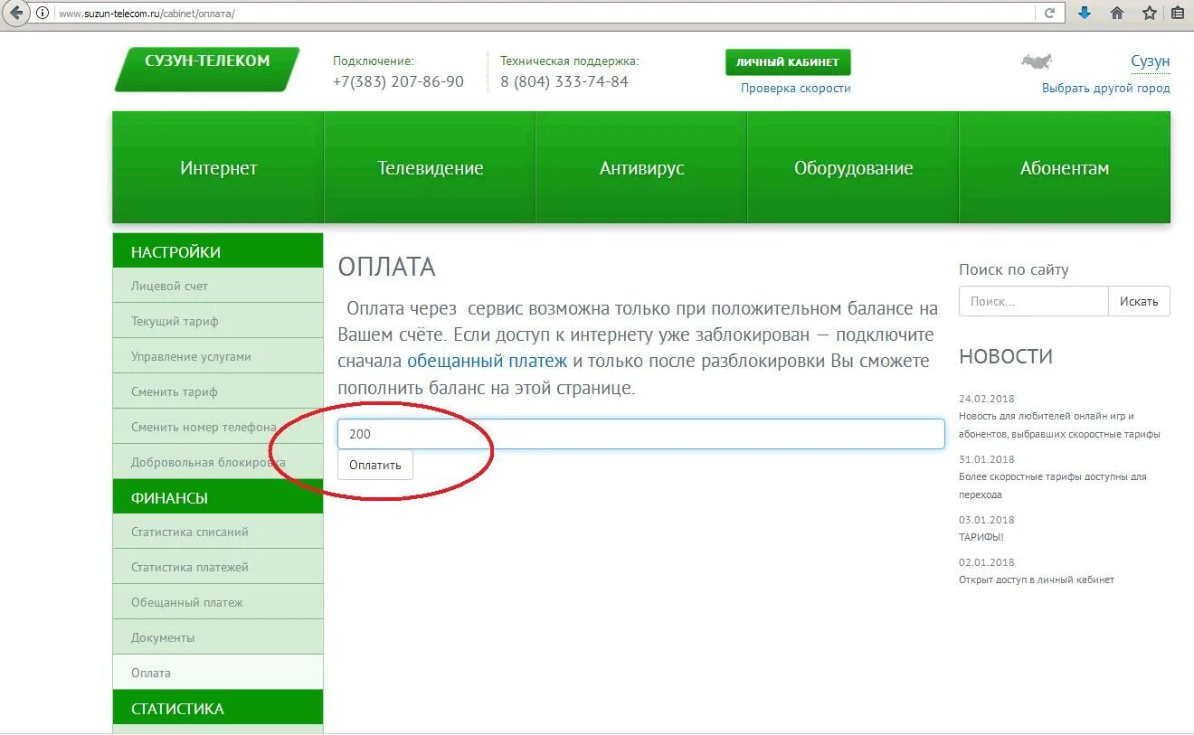Open the Антивирус menu section
The height and width of the screenshot is (735, 1194).
(x=641, y=167)
